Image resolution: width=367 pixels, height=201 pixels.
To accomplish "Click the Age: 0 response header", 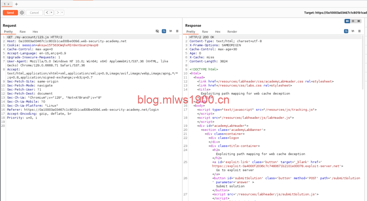I will [195, 53].
